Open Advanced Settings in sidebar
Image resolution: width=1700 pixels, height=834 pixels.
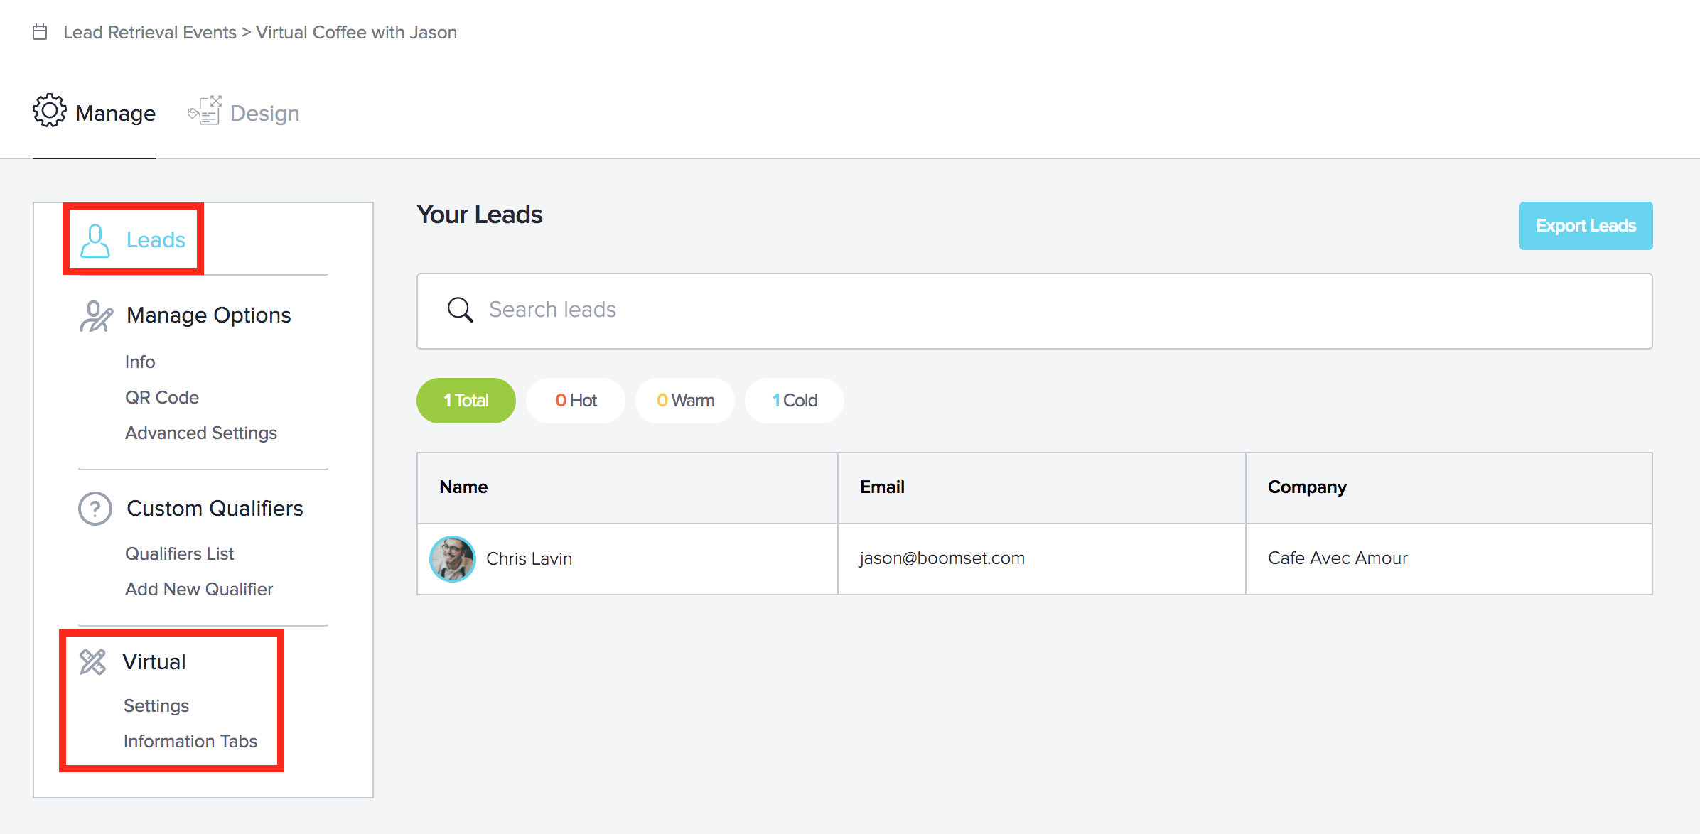tap(201, 433)
